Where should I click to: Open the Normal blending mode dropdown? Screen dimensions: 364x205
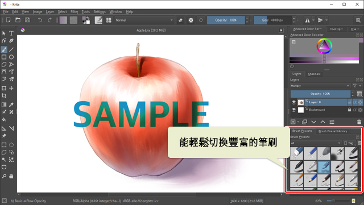(x=144, y=20)
